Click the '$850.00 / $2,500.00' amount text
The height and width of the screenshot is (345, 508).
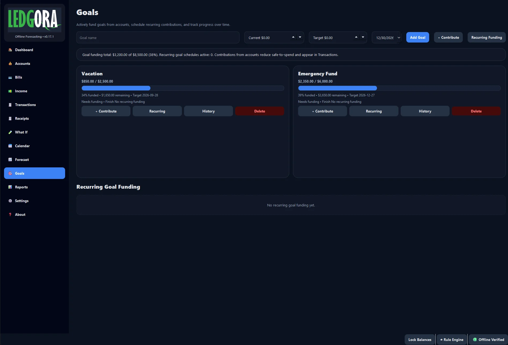click(97, 81)
